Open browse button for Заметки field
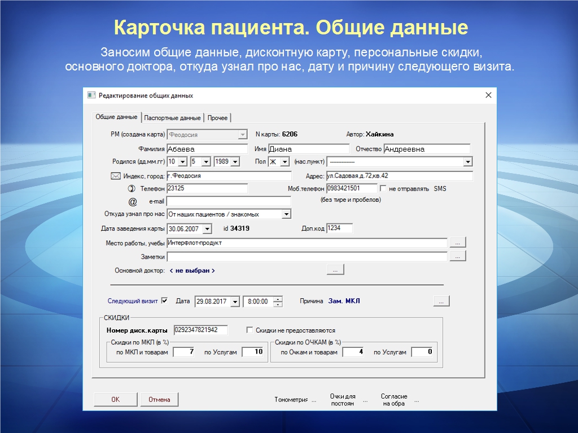 (458, 257)
